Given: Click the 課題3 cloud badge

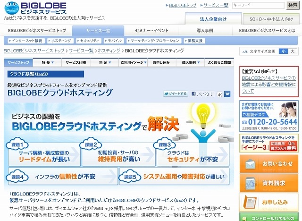Looking at the screenshot, I should 165,144.
